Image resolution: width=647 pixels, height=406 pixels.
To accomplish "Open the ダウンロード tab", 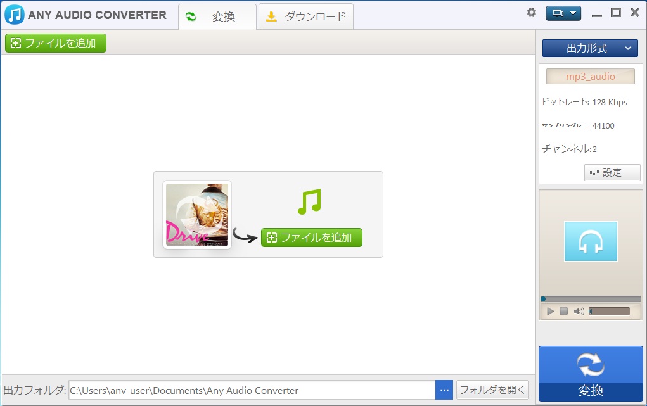I will 306,17.
